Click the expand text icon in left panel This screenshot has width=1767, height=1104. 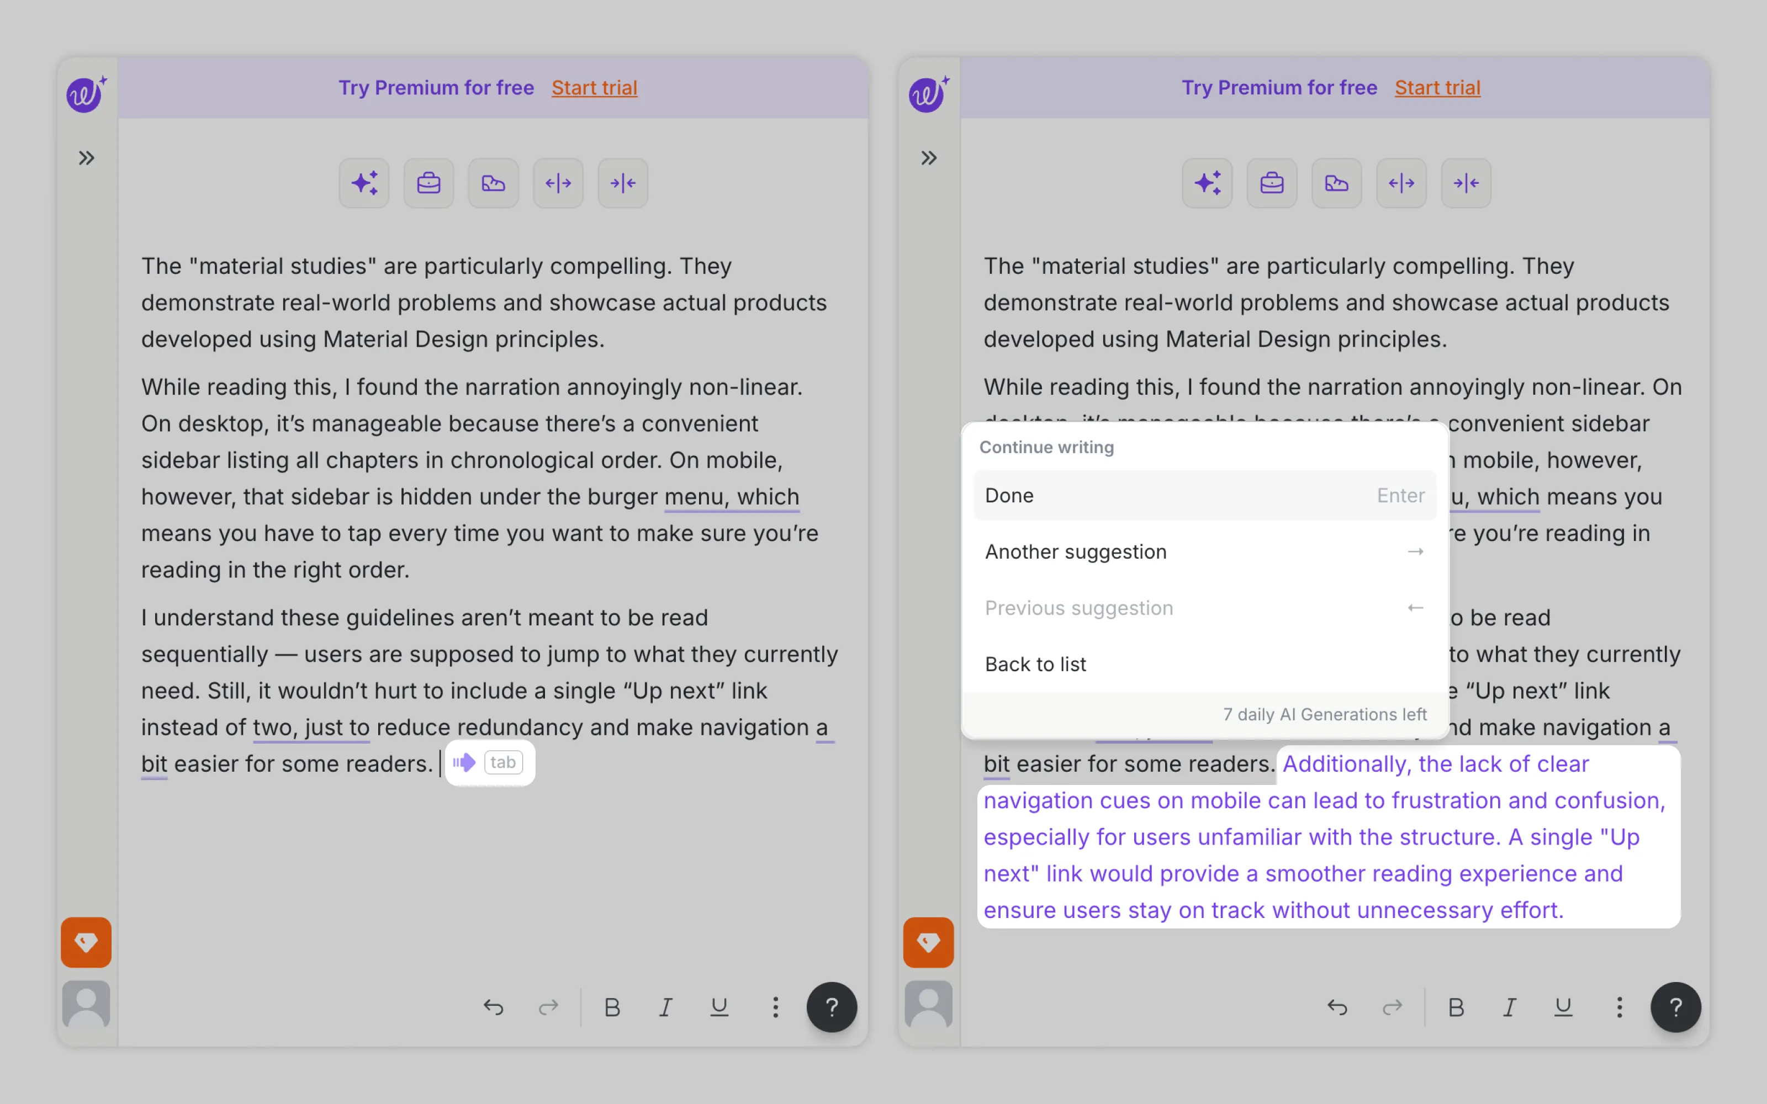(558, 183)
